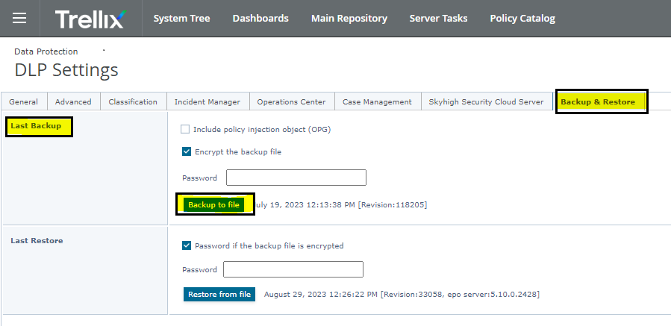
Task: Select the Advanced tab
Action: (73, 101)
